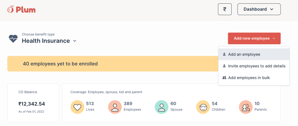Expand the Health Insurance benefit type chevron

tap(75, 41)
